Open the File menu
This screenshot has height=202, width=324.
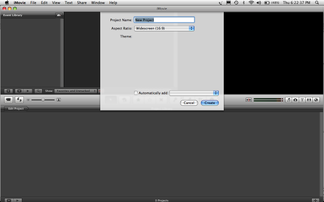[x=33, y=3]
